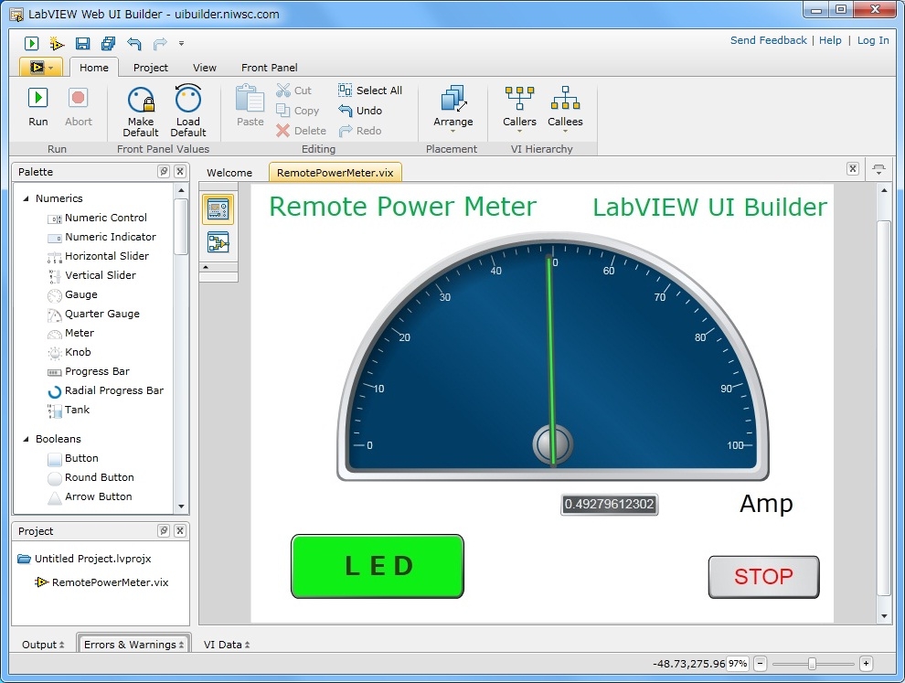Click the Log In link
Image resolution: width=905 pixels, height=683 pixels.
click(x=873, y=40)
